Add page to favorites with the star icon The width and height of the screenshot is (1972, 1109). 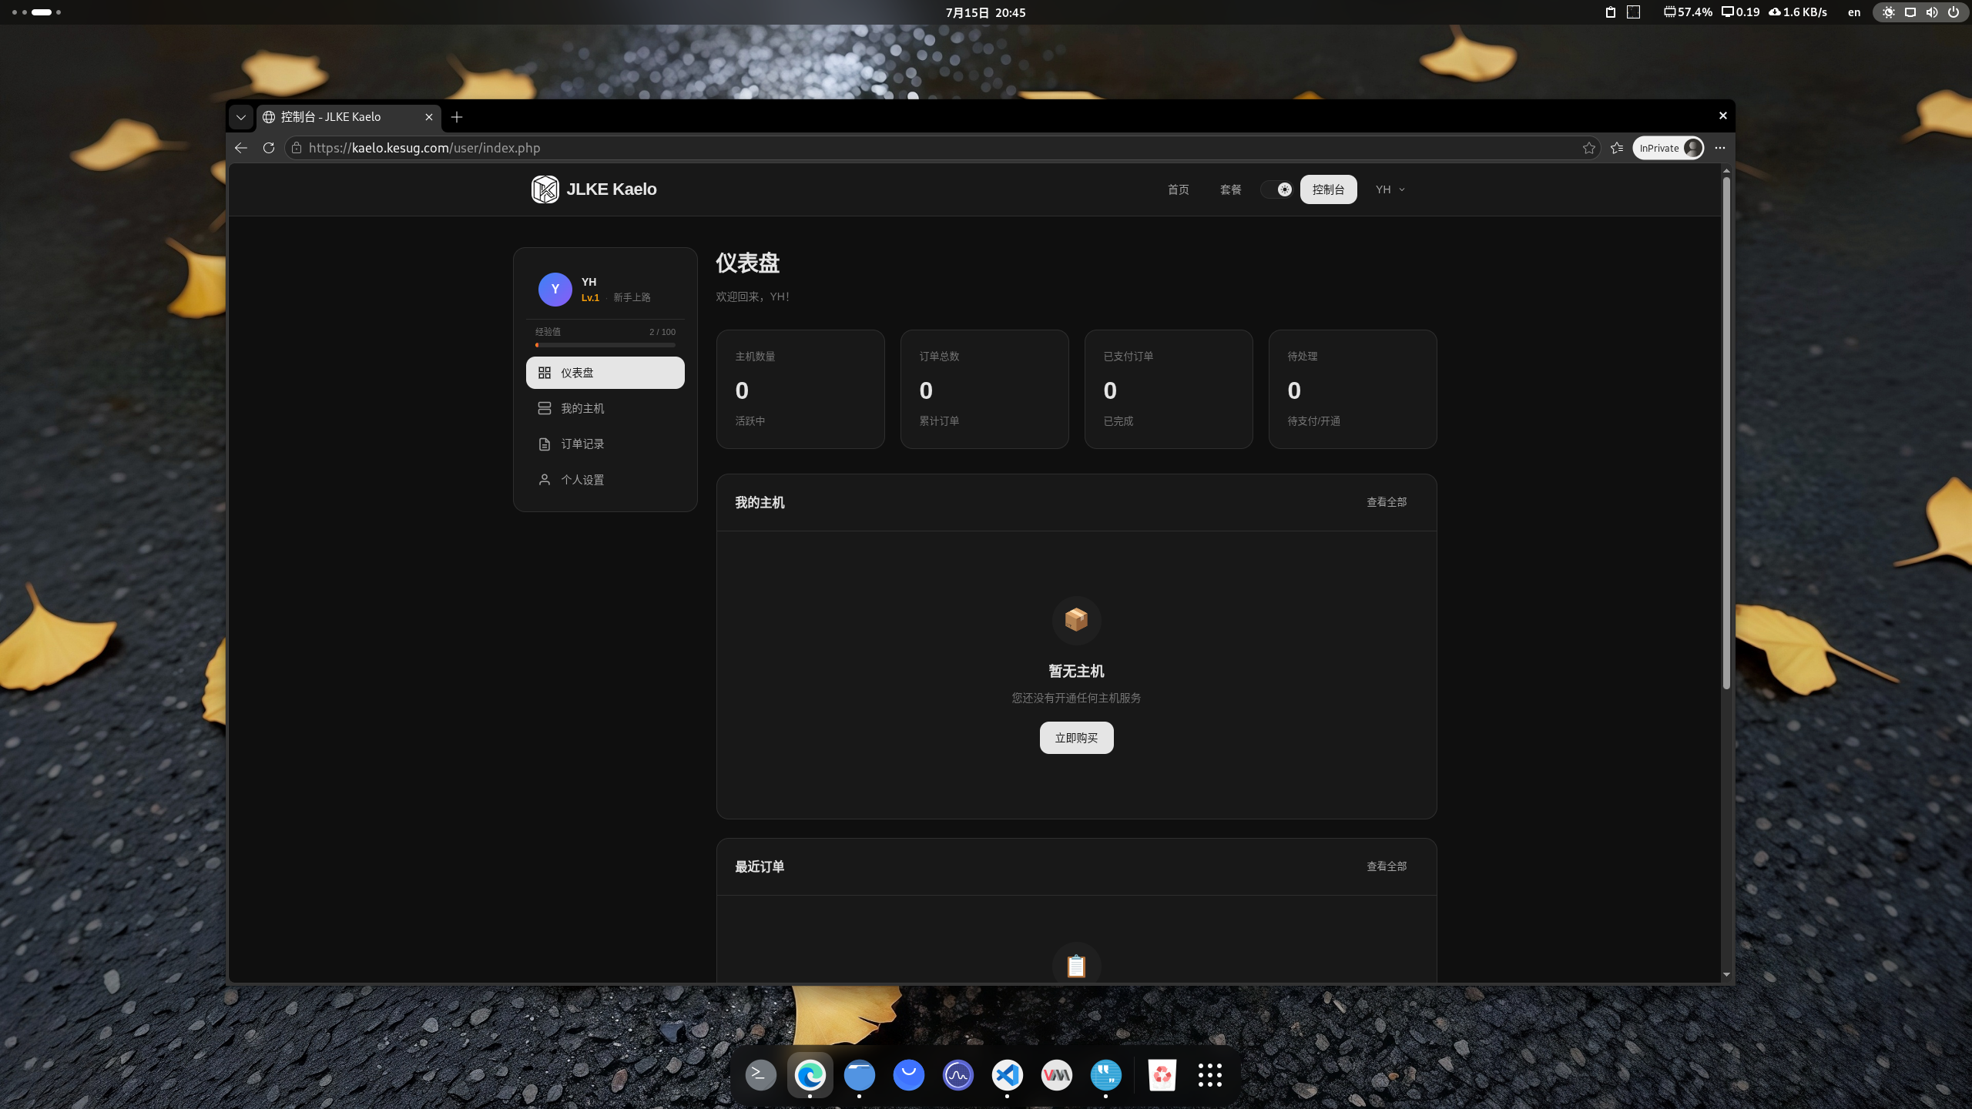pos(1588,148)
